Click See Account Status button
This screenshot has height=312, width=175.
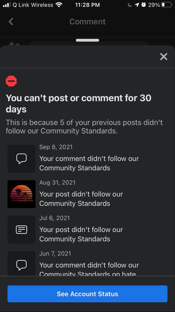coord(87,294)
